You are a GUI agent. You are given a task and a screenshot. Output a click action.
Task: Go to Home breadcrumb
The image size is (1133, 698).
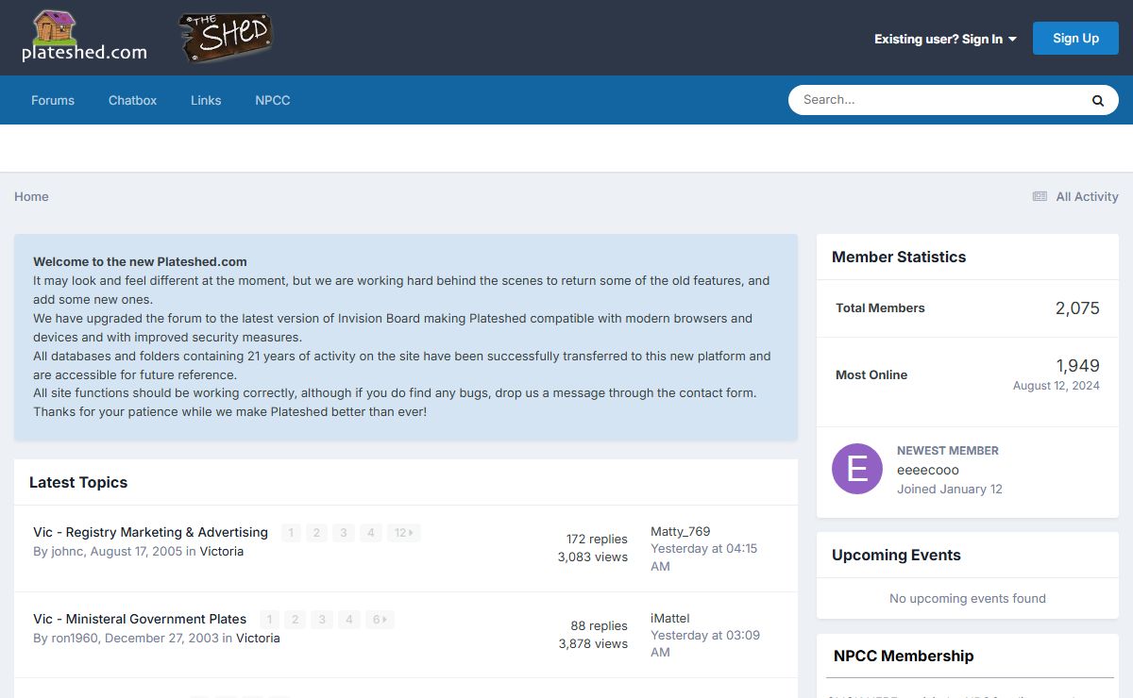tap(31, 196)
